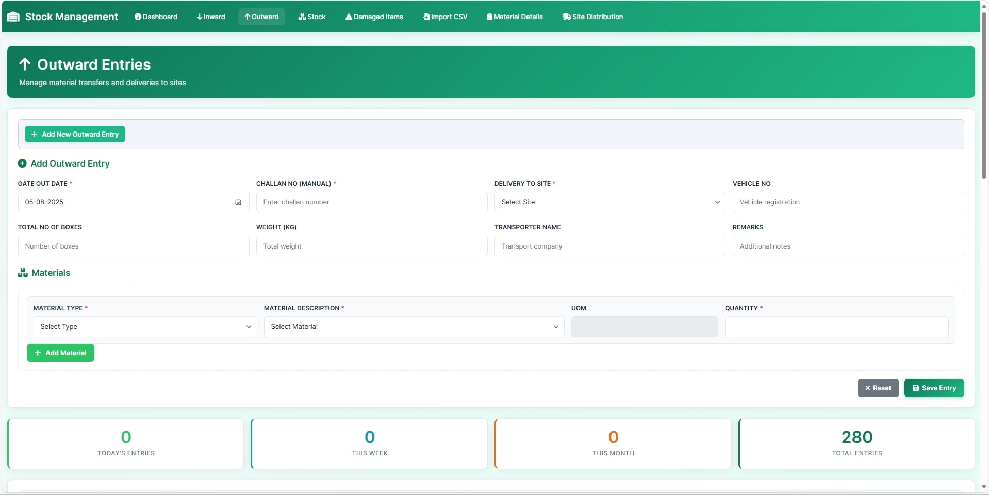Viewport: 989px width, 495px height.
Task: Open the Material Type dropdown
Action: click(x=145, y=327)
